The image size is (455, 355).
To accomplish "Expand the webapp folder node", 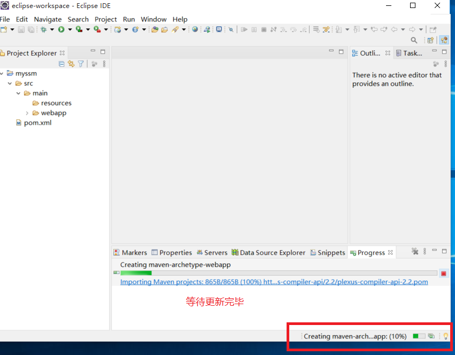I will point(27,113).
